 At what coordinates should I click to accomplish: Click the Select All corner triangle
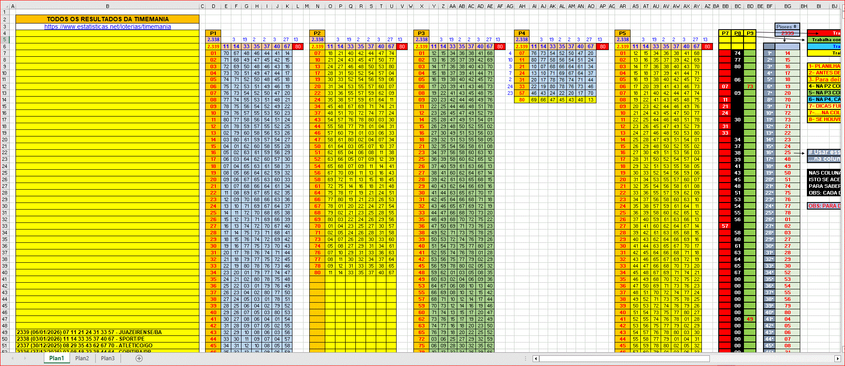4,6
